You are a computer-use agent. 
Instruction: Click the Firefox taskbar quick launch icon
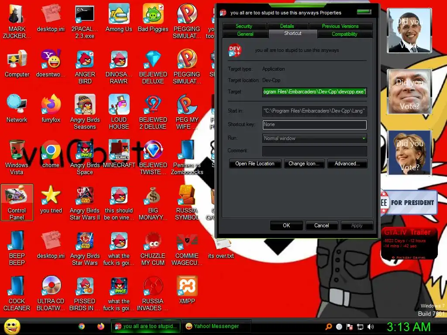click(x=101, y=326)
